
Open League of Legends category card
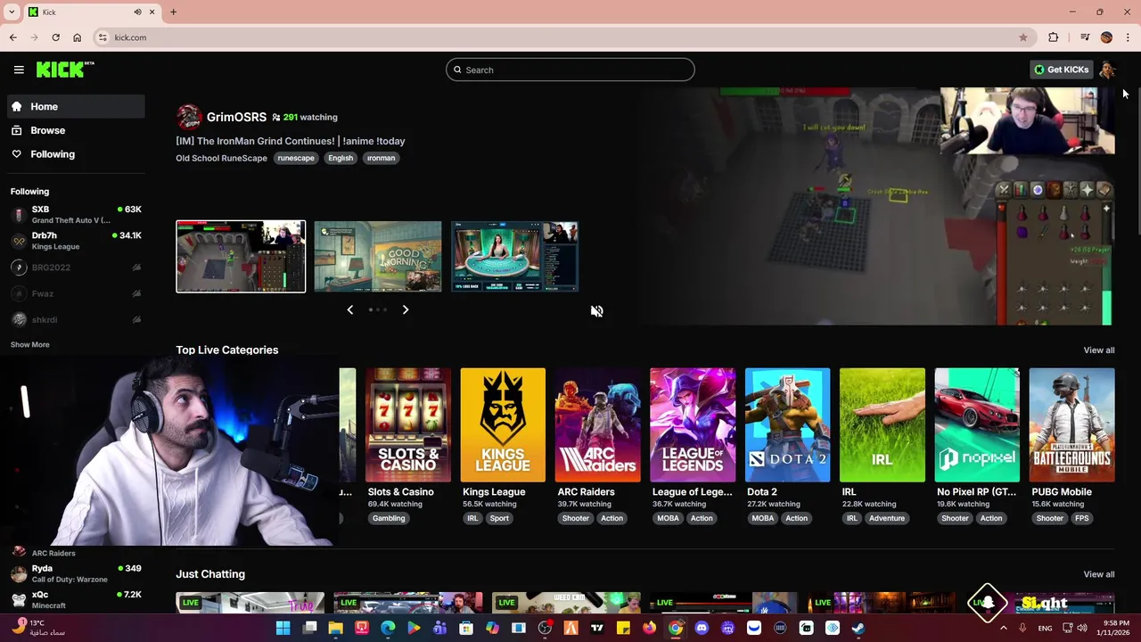[693, 425]
